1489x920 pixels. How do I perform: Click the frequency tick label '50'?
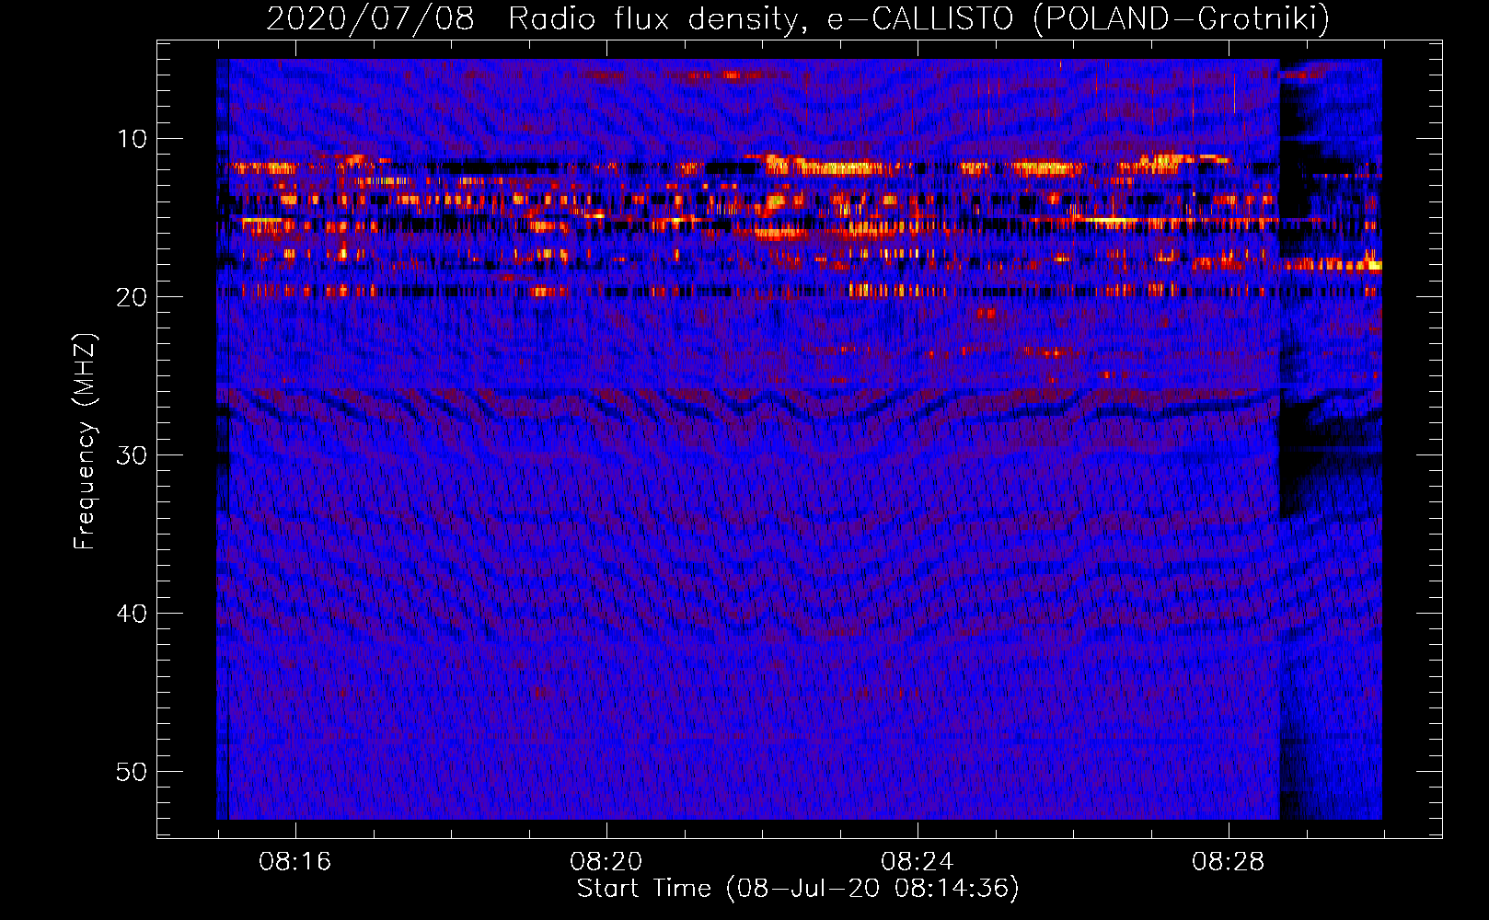132,772
